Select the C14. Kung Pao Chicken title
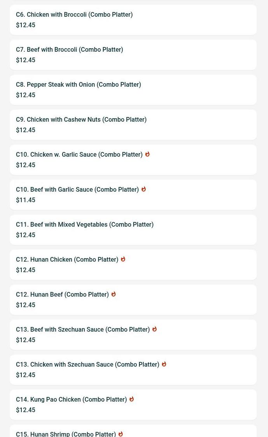This screenshot has width=268, height=437. 71,400
